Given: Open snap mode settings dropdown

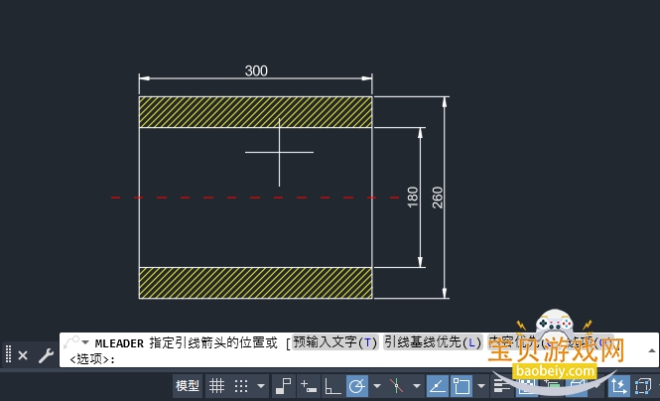Looking at the screenshot, I should click(x=261, y=386).
